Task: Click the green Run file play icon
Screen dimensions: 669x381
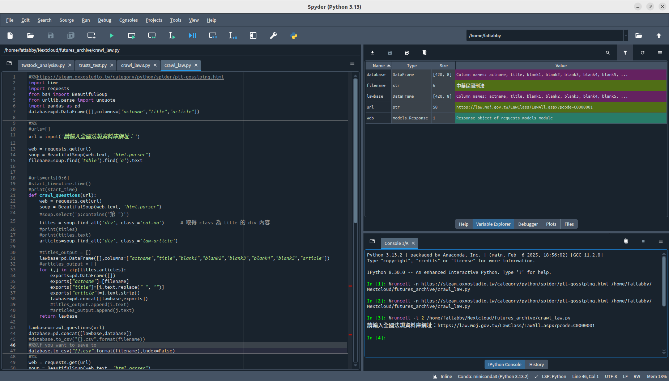Action: point(111,35)
